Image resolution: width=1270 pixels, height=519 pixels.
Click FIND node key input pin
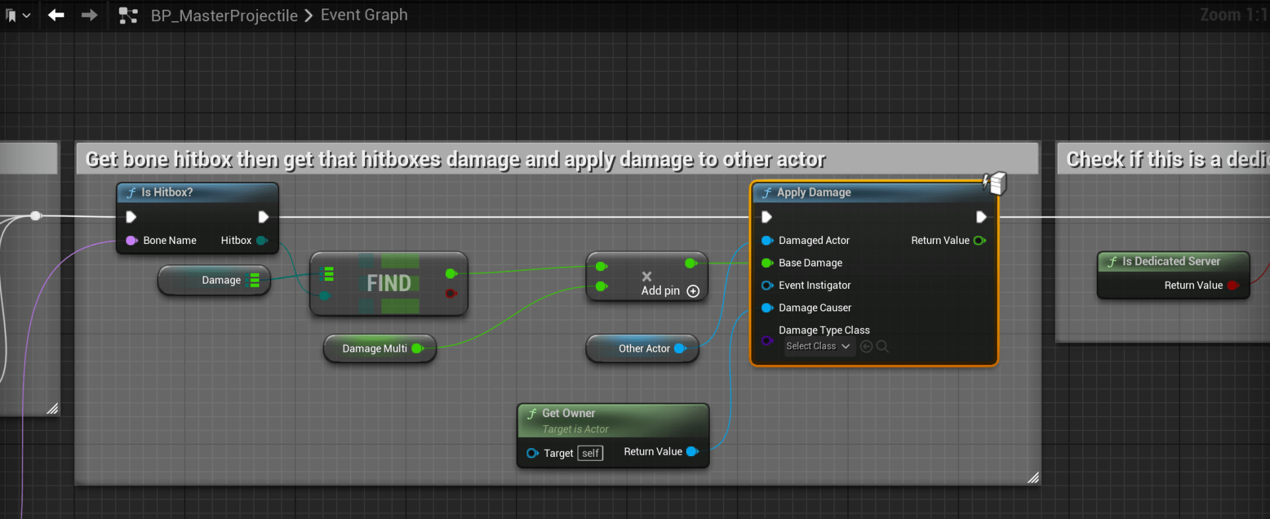click(325, 296)
